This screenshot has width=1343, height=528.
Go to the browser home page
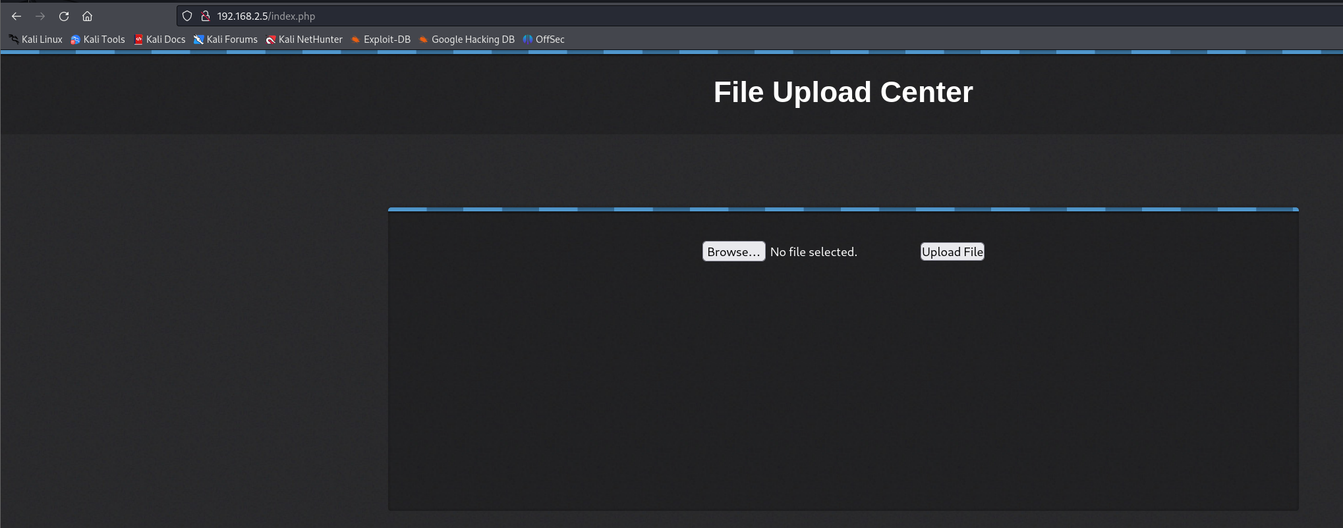tap(87, 16)
